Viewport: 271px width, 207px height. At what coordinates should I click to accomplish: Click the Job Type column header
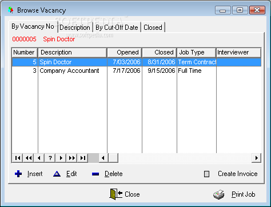196,52
